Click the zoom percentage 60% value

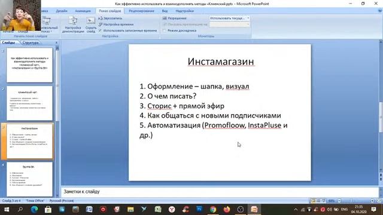click(332, 201)
